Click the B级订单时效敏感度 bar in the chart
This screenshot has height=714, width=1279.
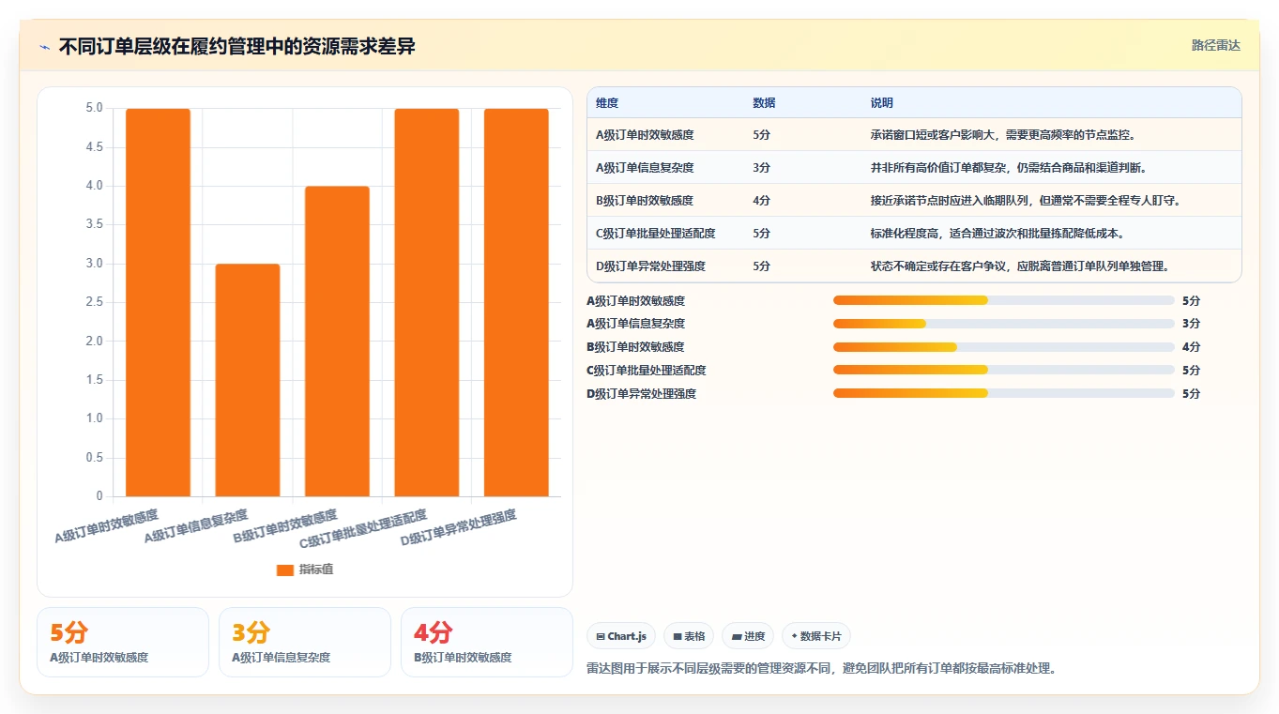point(337,342)
